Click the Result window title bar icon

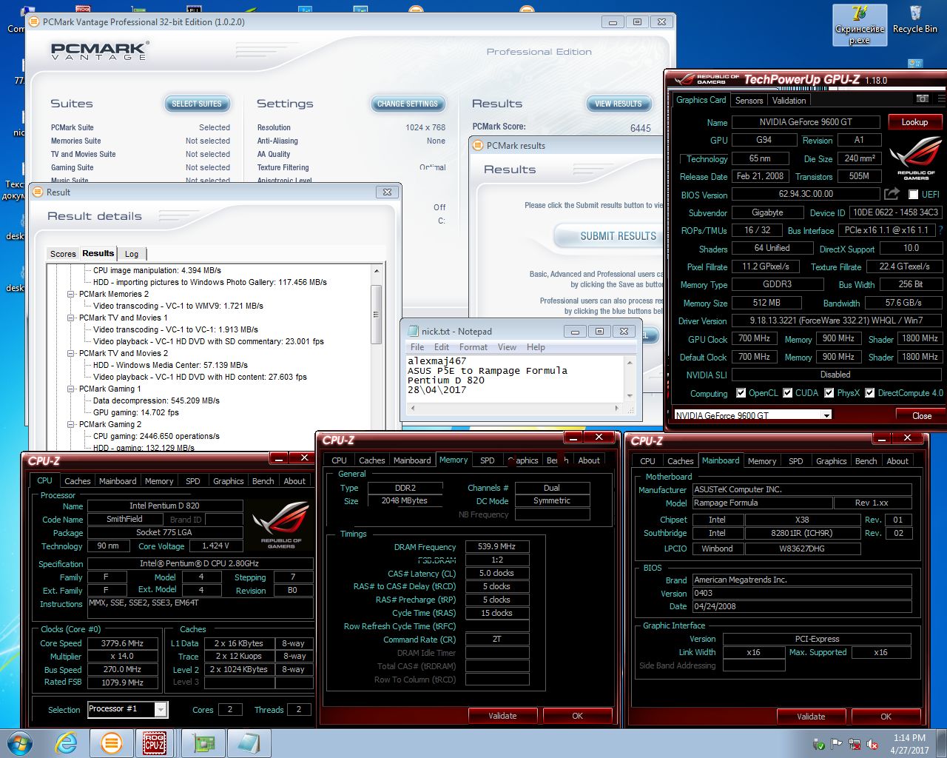pos(38,192)
